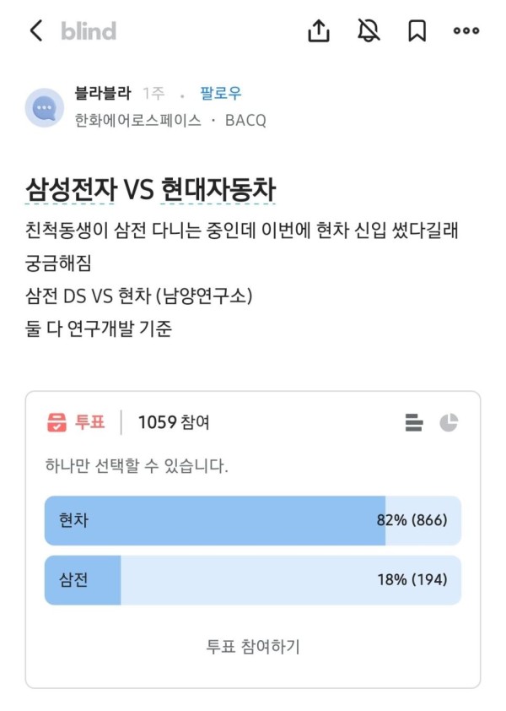Select the 현차 poll option
This screenshot has width=506, height=711.
(x=253, y=520)
